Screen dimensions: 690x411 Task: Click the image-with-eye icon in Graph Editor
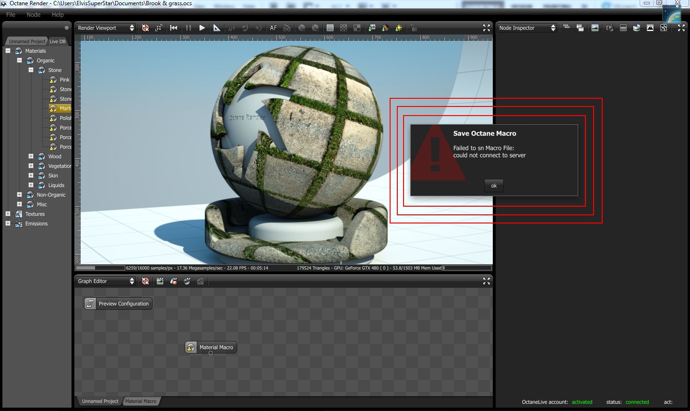coord(160,281)
